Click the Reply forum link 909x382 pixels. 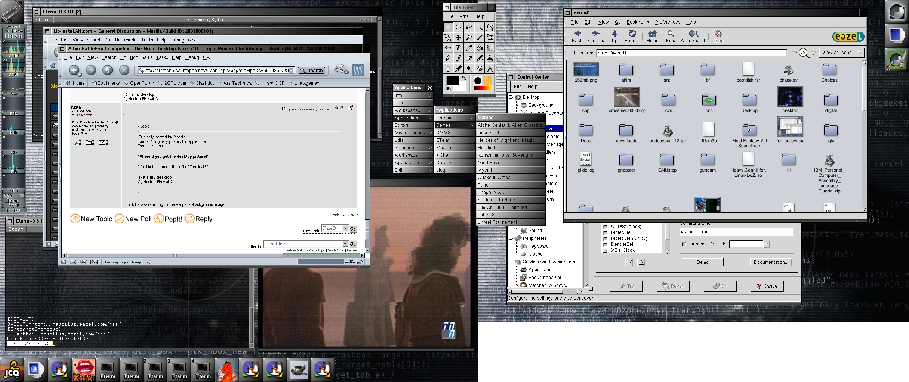click(199, 219)
